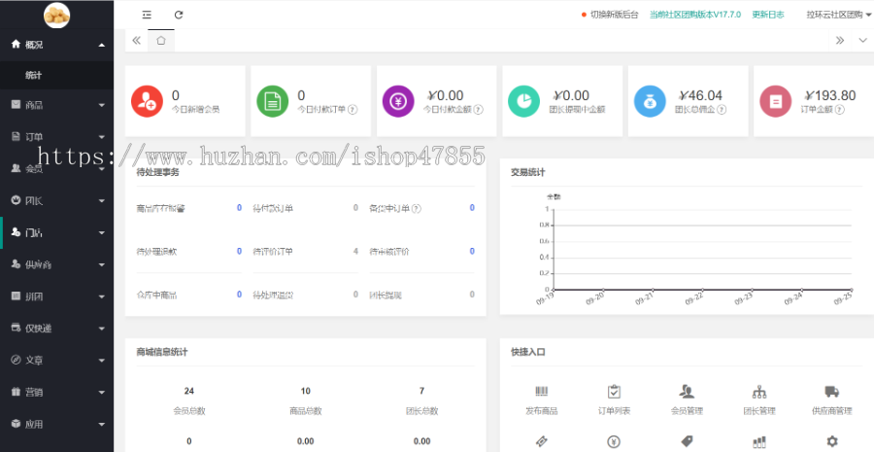This screenshot has height=452, width=874.
Task: Click the purple yen payment amount icon
Action: tap(398, 101)
